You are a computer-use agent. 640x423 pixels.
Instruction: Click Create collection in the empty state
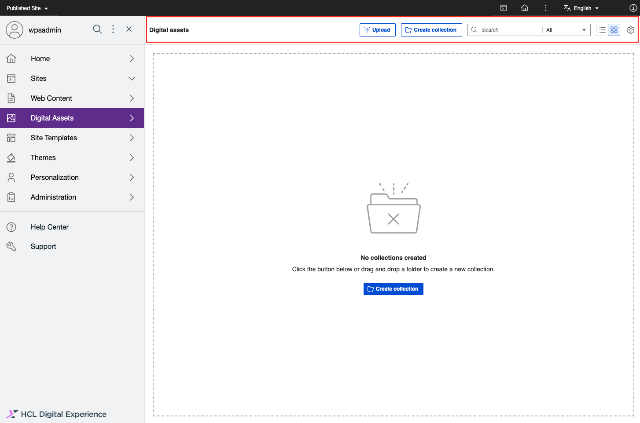(x=393, y=288)
